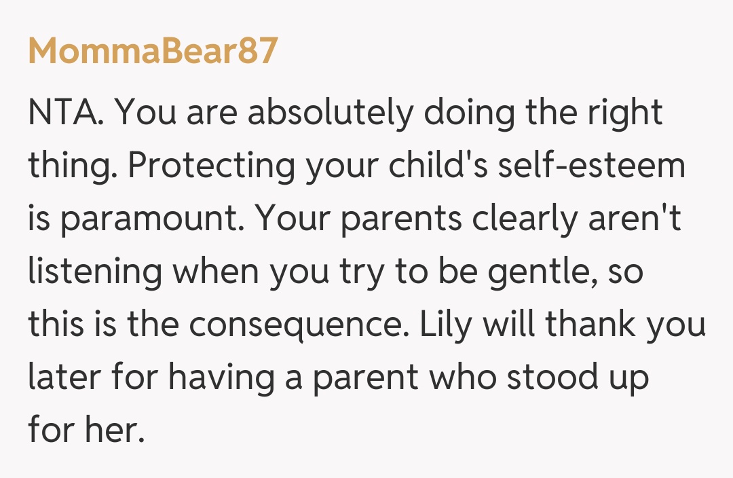This screenshot has width=733, height=478.
Task: Click the phrase "this is the"
Action: tap(102, 325)
